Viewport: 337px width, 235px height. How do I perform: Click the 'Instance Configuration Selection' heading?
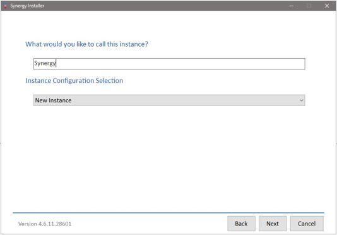[74, 80]
